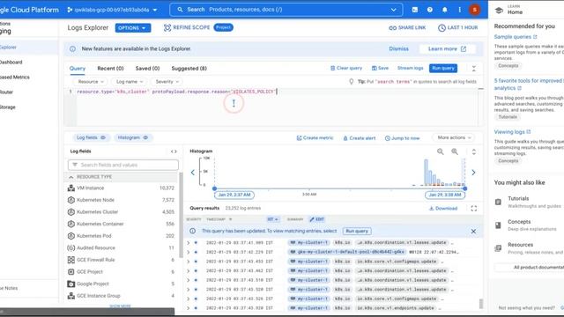Switch to the Suggested (8) tab
This screenshot has width=564, height=317.
click(189, 69)
